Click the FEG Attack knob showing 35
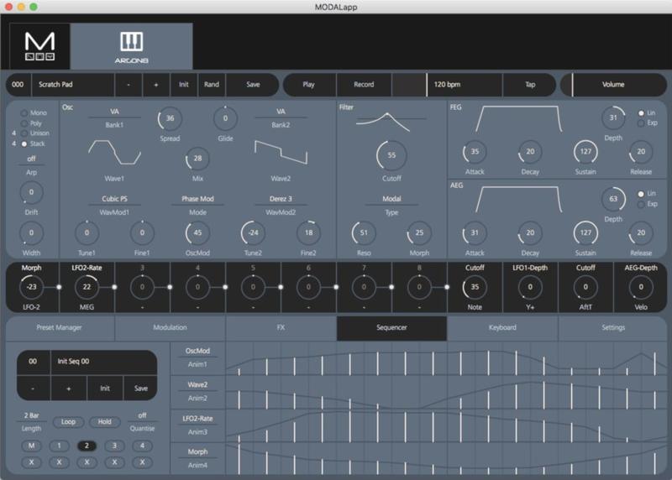Screen dimensions: 672x480 tap(475, 152)
